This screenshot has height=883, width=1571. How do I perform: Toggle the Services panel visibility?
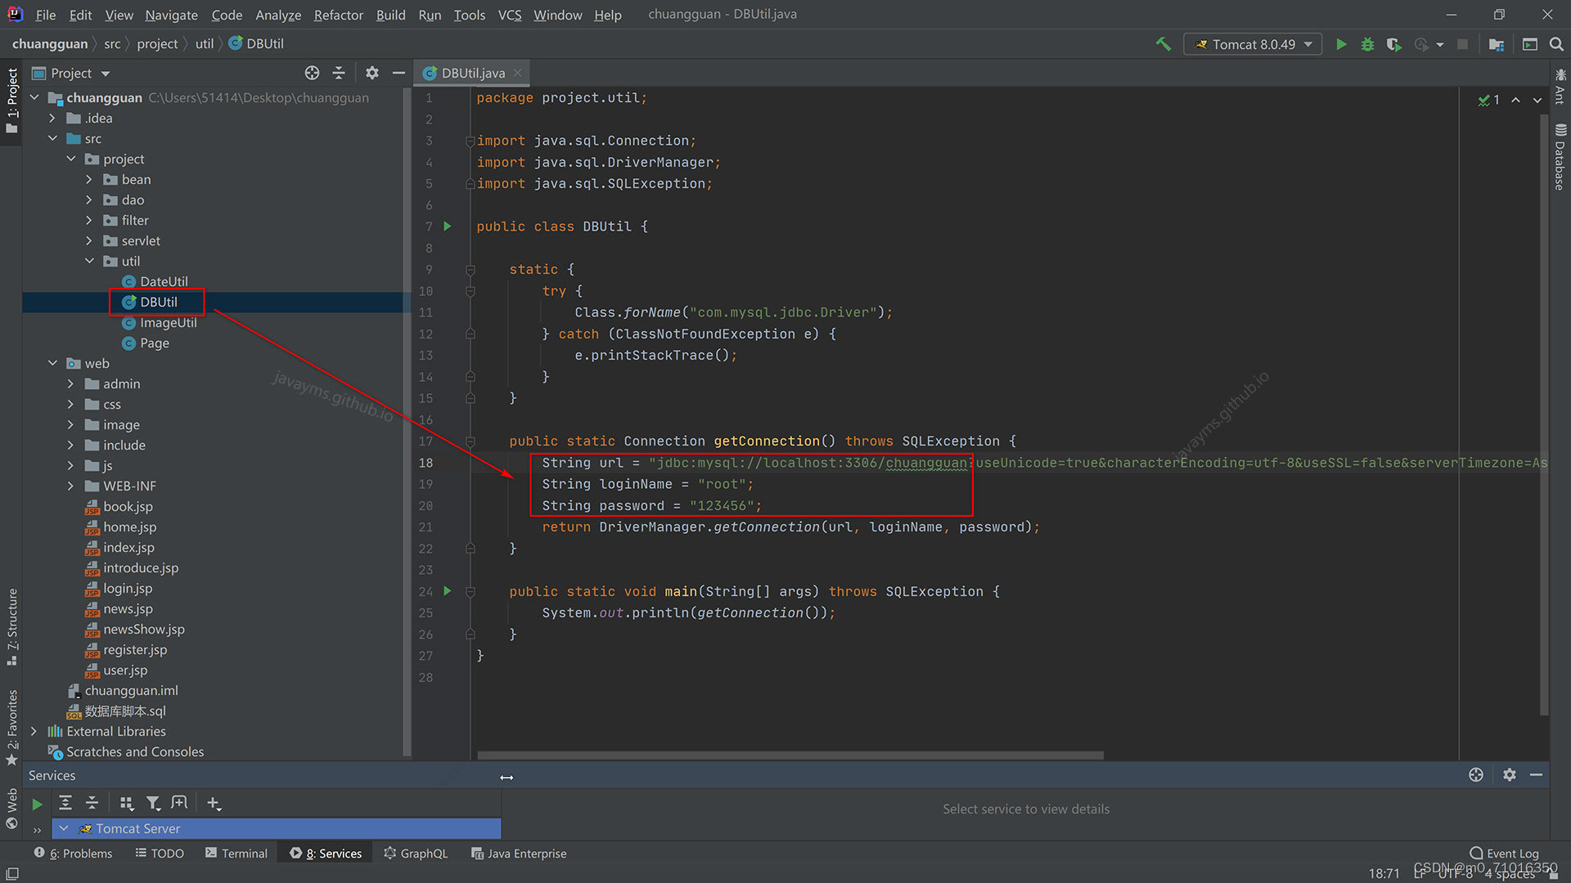click(327, 853)
